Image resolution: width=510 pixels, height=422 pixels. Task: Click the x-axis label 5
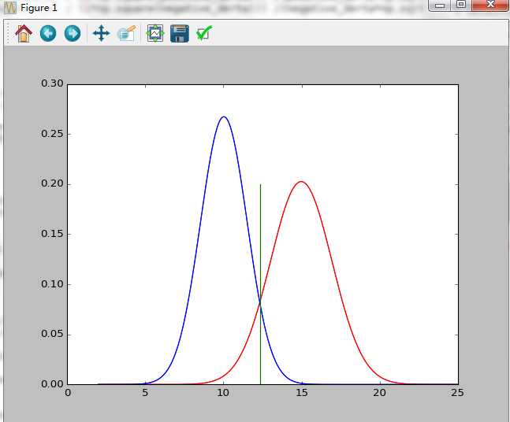[145, 393]
